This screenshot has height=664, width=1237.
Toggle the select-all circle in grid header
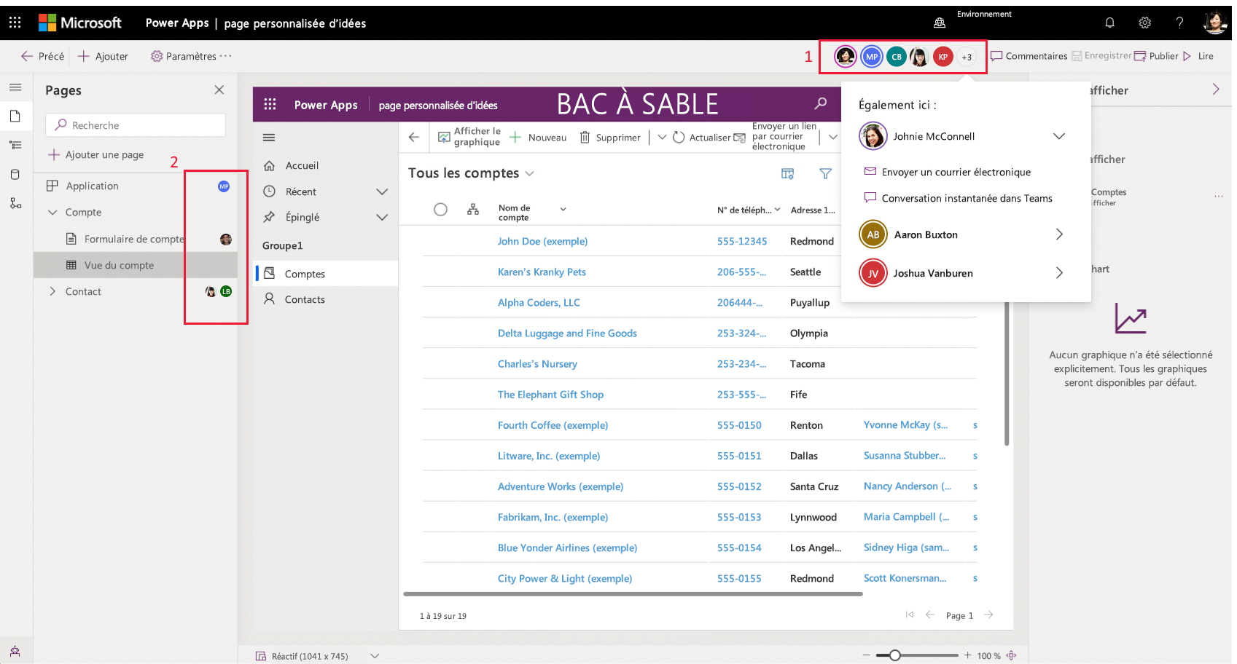[440, 210]
